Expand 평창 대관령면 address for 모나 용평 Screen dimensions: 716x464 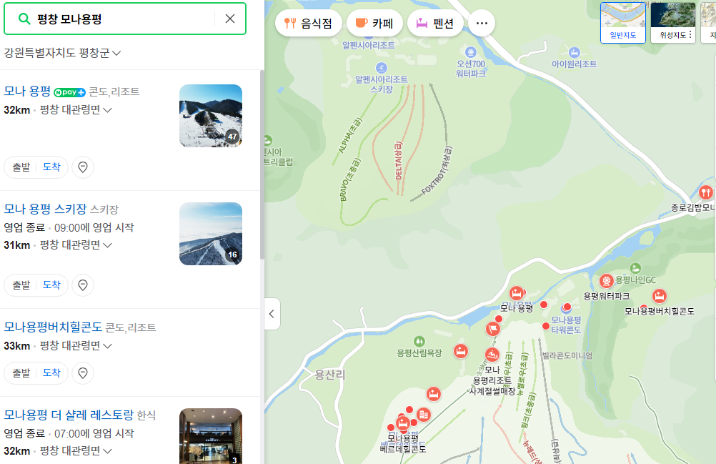[x=76, y=109]
